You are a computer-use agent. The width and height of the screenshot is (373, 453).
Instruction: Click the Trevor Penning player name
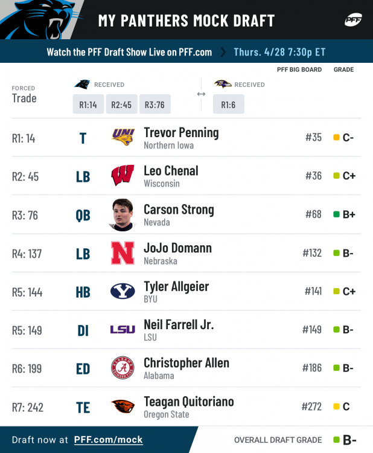[181, 132]
